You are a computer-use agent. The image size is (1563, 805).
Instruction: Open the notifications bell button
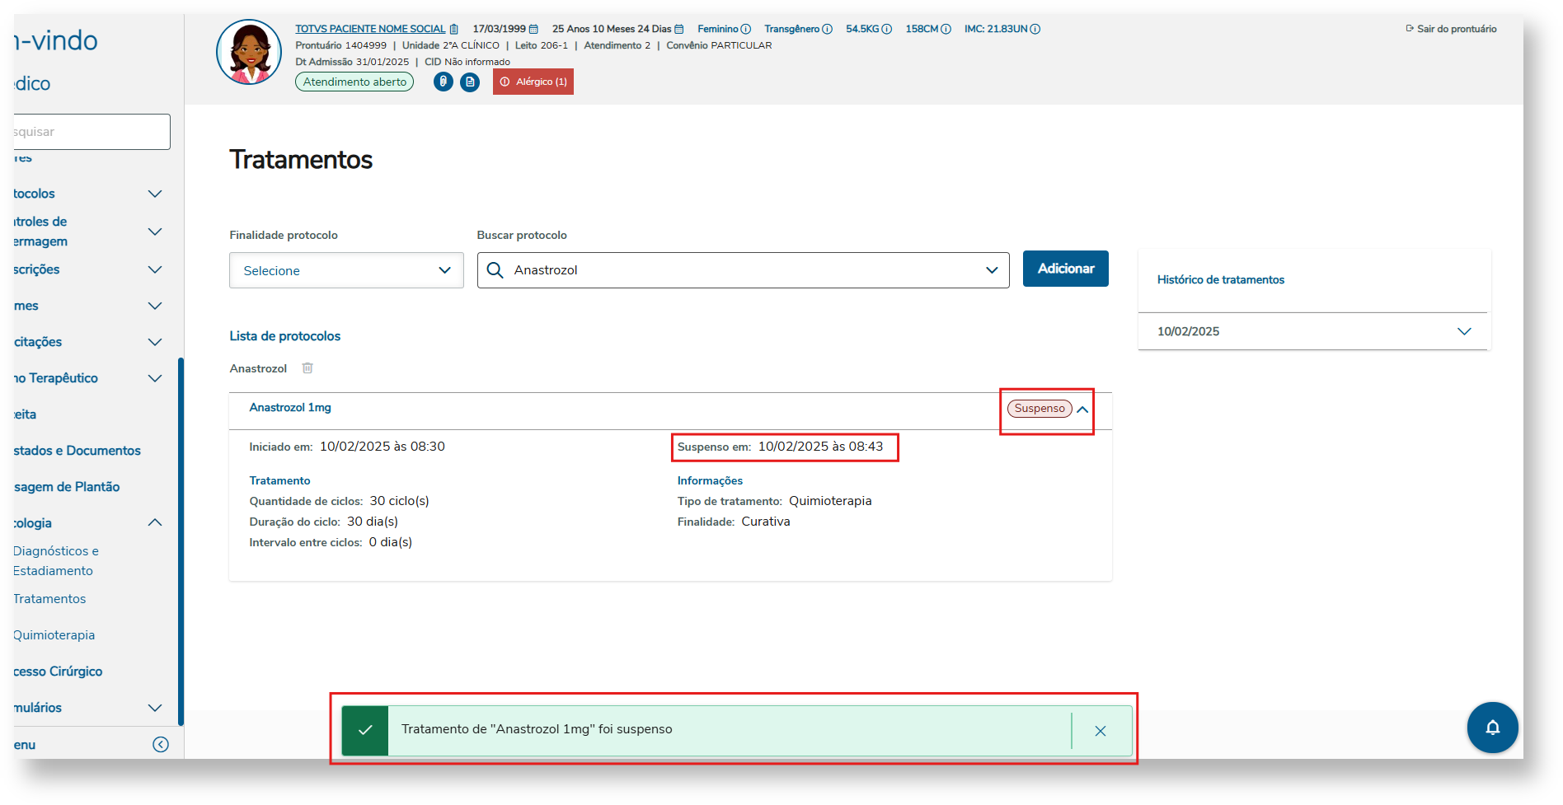(1492, 728)
